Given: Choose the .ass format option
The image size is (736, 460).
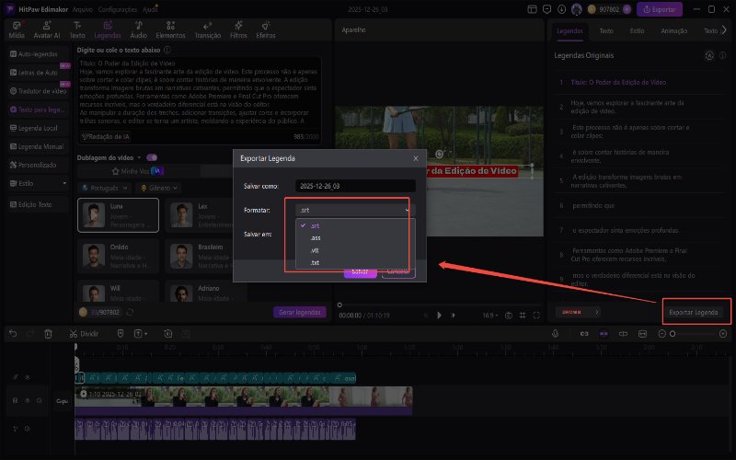Looking at the screenshot, I should point(316,237).
